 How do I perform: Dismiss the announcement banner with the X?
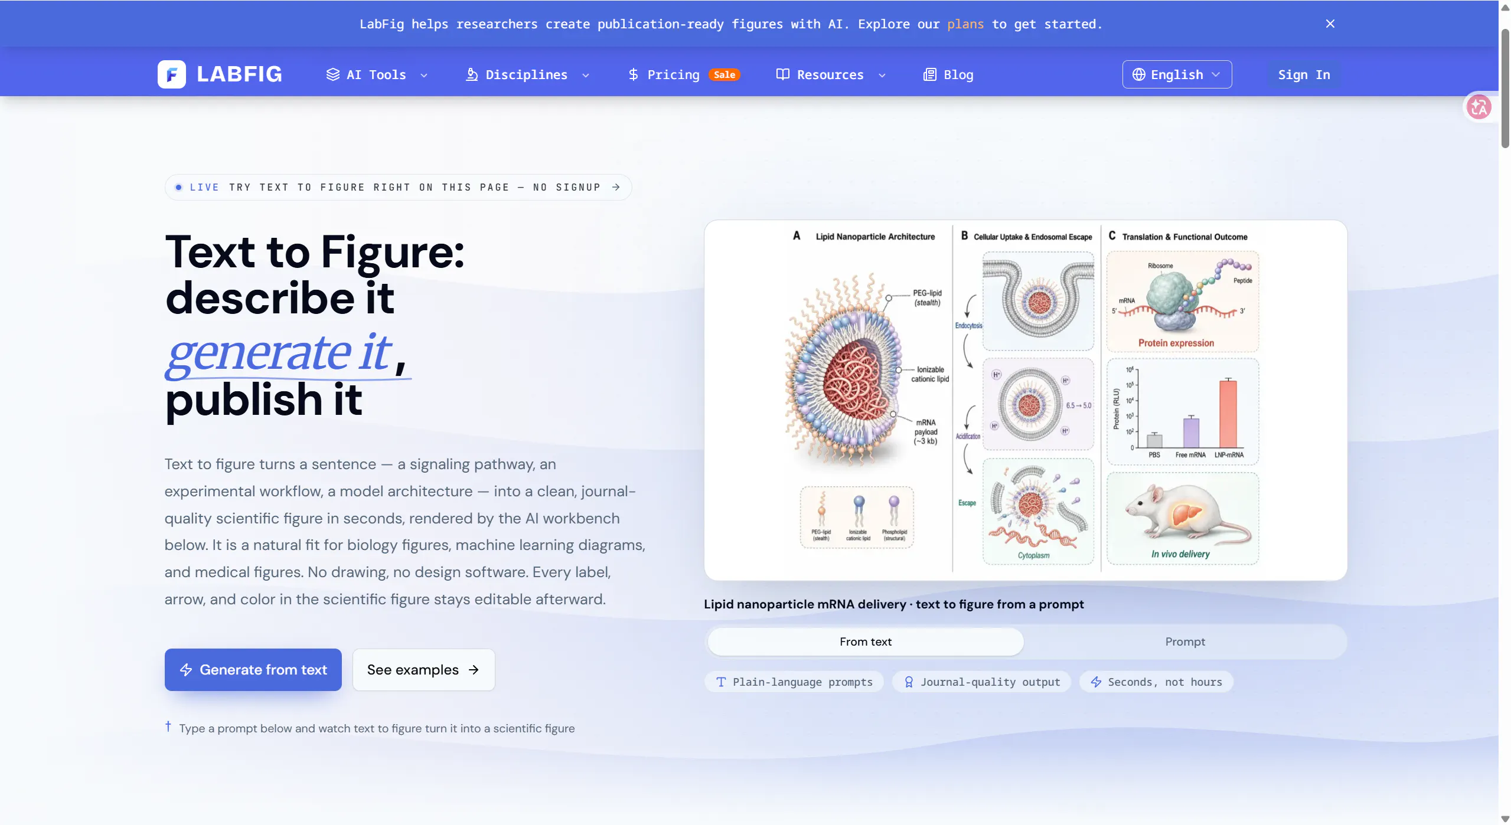(x=1330, y=24)
